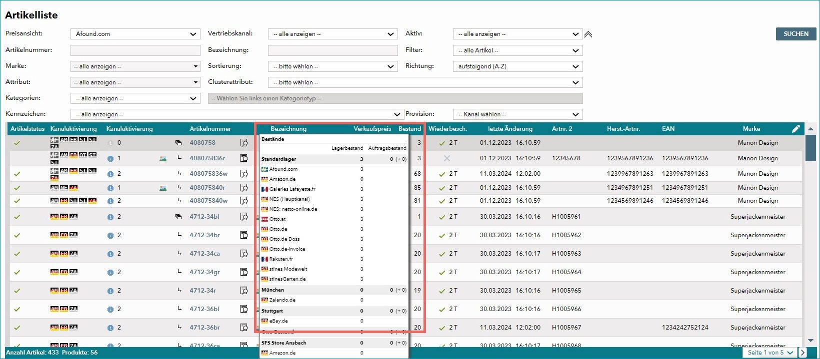Click the variant-group icon beside 4712-34bl

coord(178,217)
